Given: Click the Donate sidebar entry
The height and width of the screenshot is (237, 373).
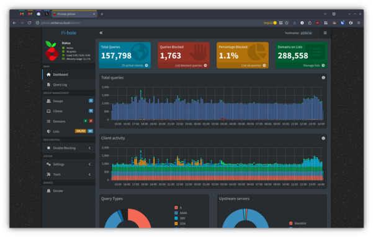Looking at the screenshot, I should pyautogui.click(x=69, y=191).
